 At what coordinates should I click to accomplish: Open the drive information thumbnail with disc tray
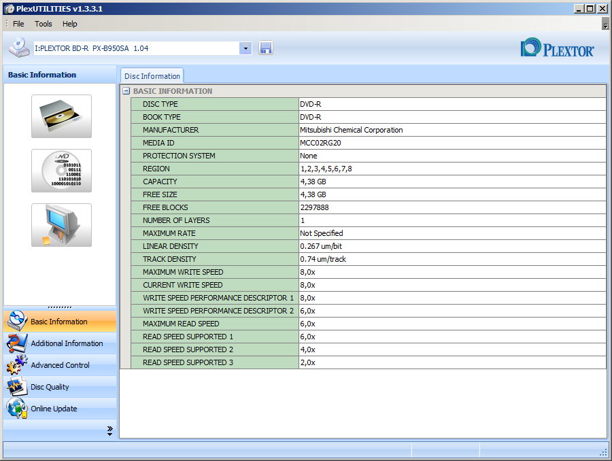click(61, 116)
